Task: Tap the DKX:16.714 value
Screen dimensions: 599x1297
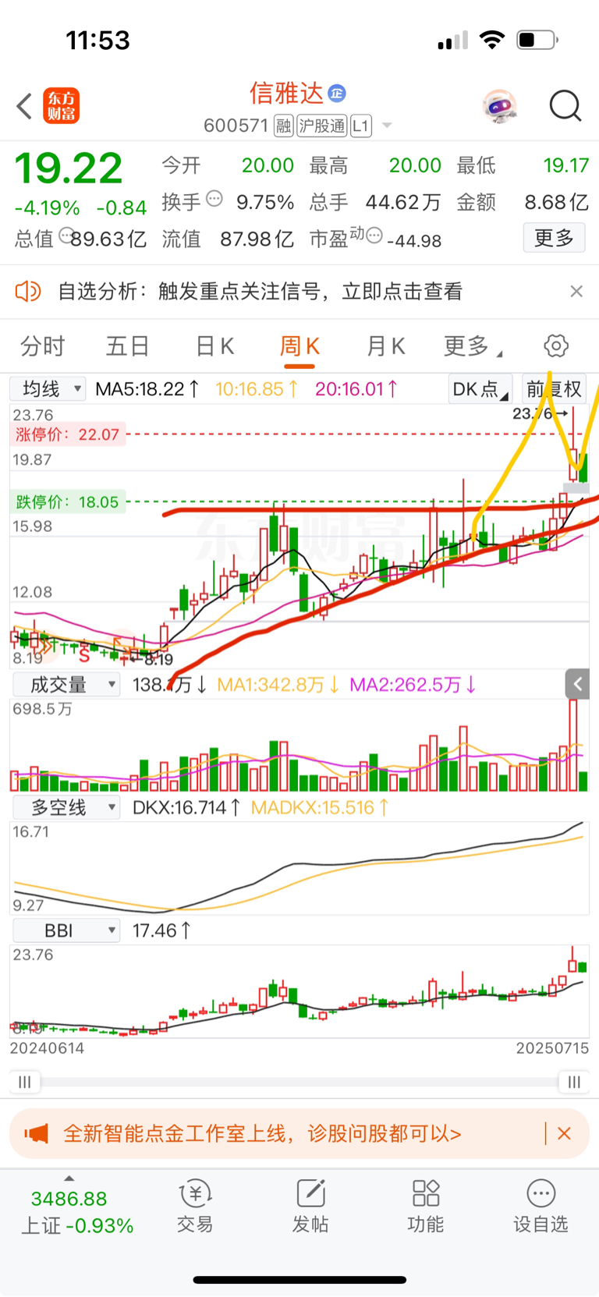Action: [186, 807]
